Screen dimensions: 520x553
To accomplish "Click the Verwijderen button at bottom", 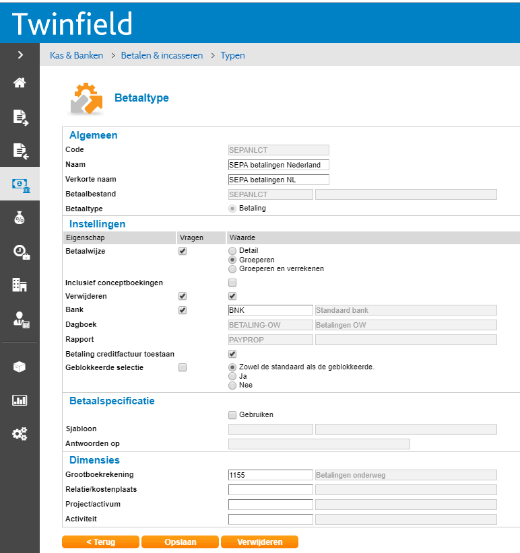I will pos(259,542).
